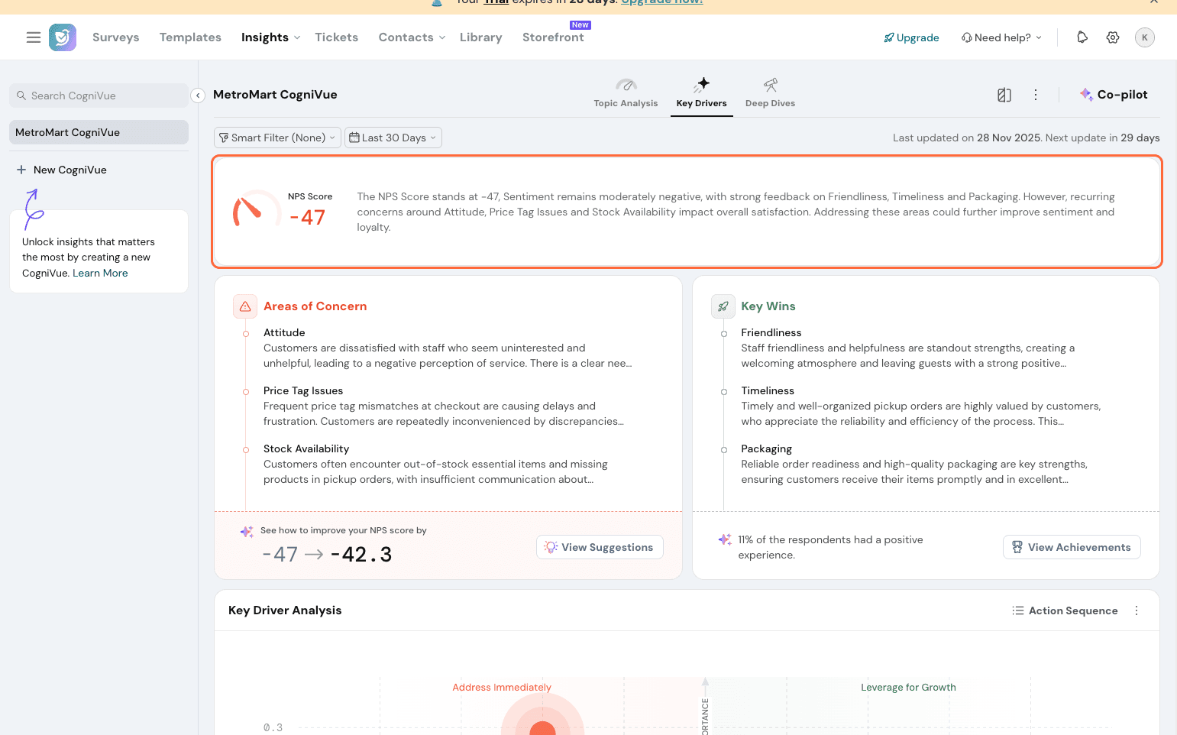Switch to the Deep Dives tab
Screen dimensions: 1177x735
point(770,94)
